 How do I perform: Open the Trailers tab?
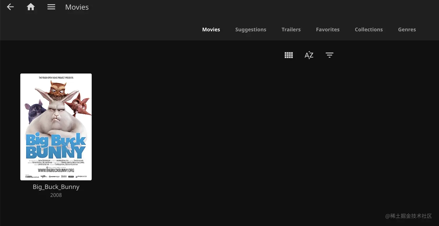pyautogui.click(x=291, y=30)
